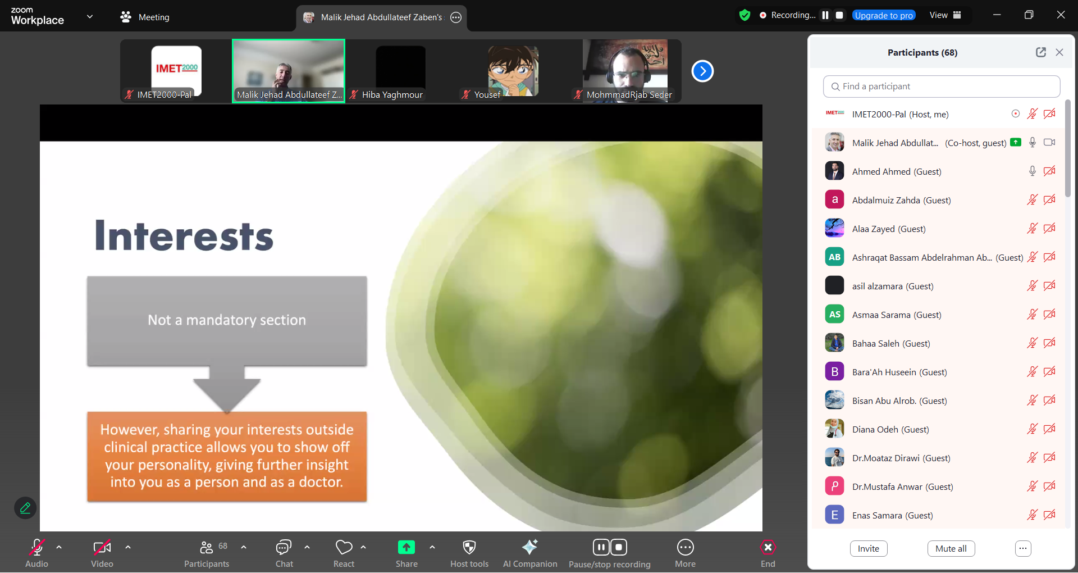
Task: Mute Ahmed Ahmed's microphone
Action: pos(1032,171)
